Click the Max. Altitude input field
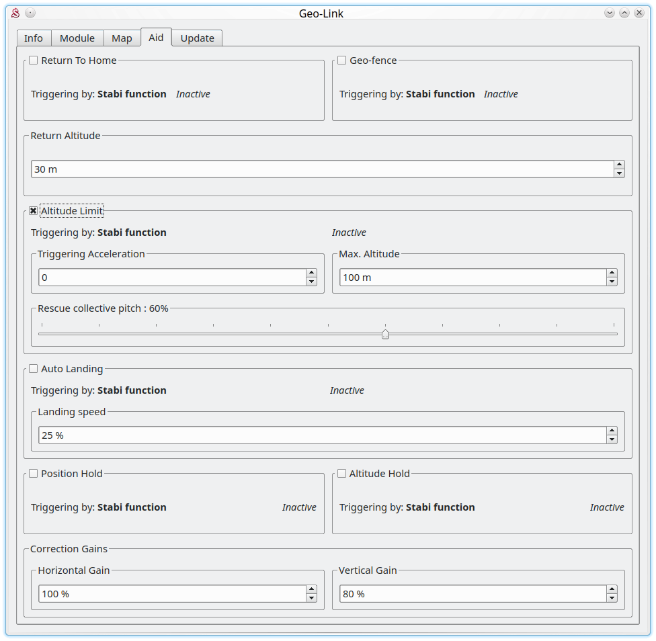 pyautogui.click(x=472, y=277)
